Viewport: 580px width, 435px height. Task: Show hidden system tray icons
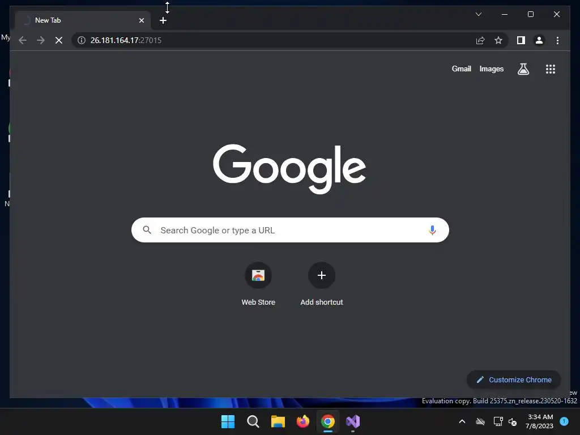(462, 421)
